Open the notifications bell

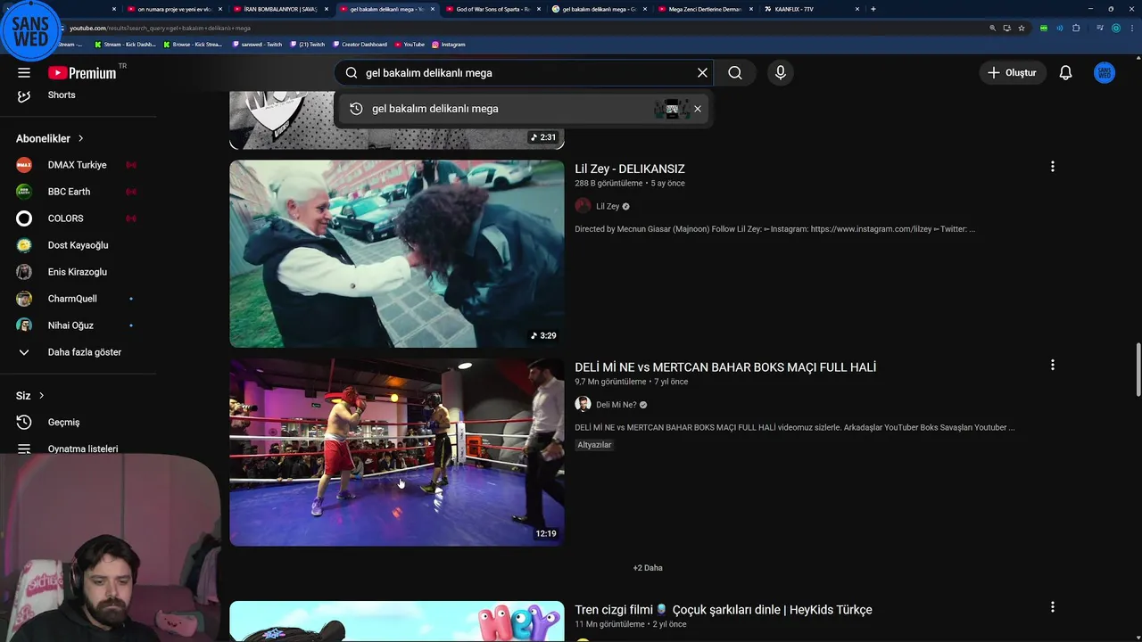pos(1065,73)
